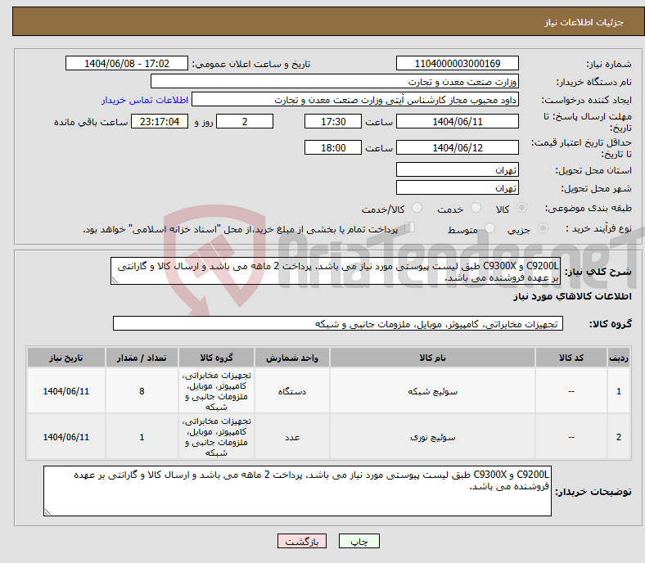Viewport: 645px width, 563px height.
Task: Click the اطلاعات کالاهای مورد نیاز section heading
Action: pyautogui.click(x=572, y=296)
